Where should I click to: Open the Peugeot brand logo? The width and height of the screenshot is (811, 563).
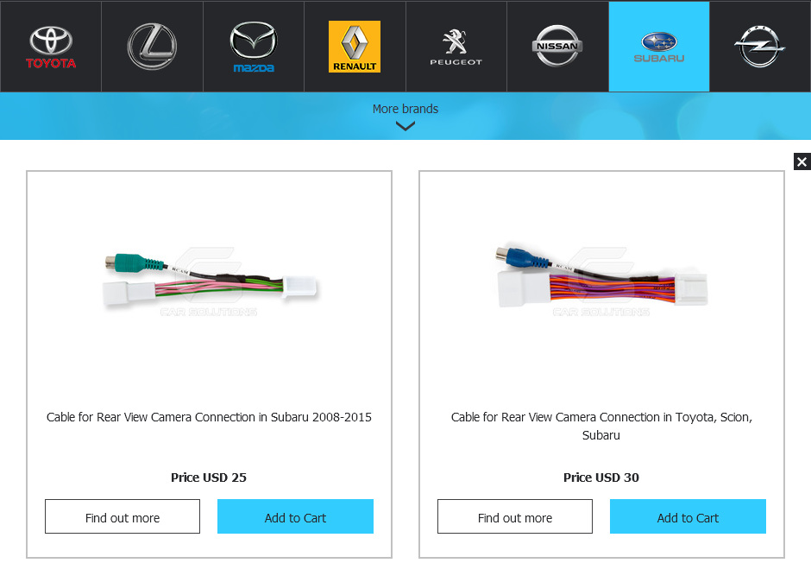coord(456,47)
